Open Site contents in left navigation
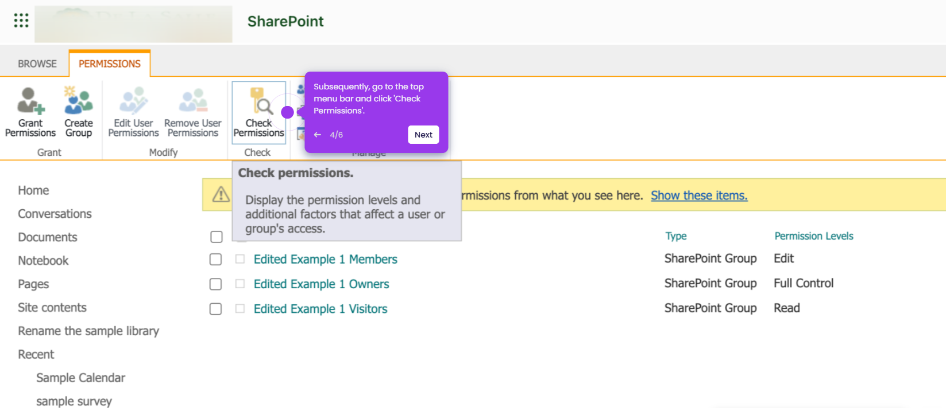Image resolution: width=946 pixels, height=408 pixels. [52, 308]
